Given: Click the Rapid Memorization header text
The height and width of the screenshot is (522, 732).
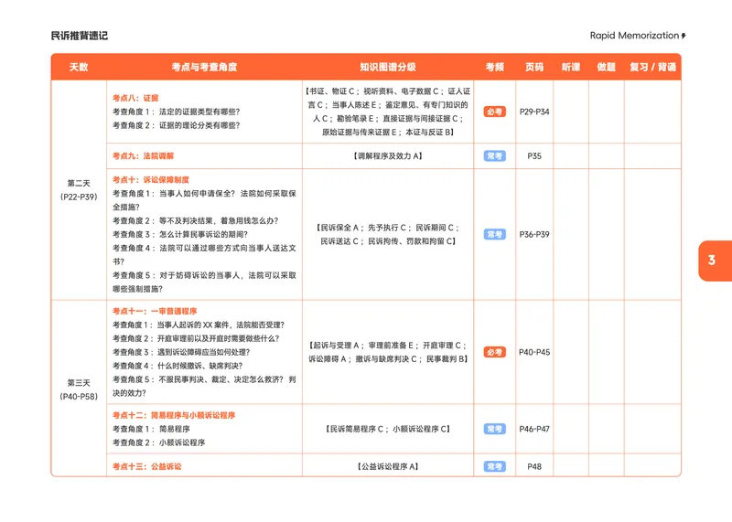Looking at the screenshot, I should (634, 36).
